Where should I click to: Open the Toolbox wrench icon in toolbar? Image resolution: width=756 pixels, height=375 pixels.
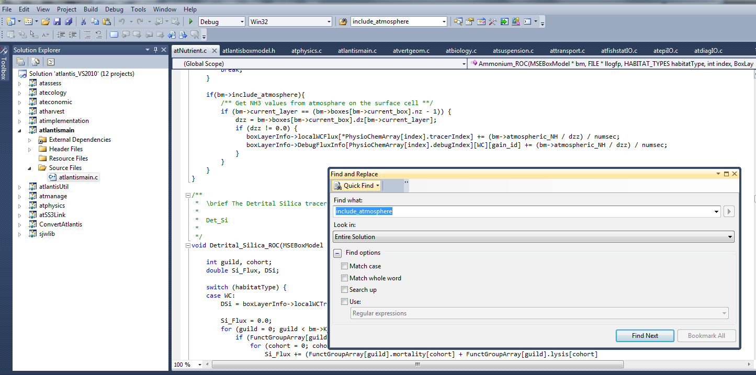pos(492,21)
